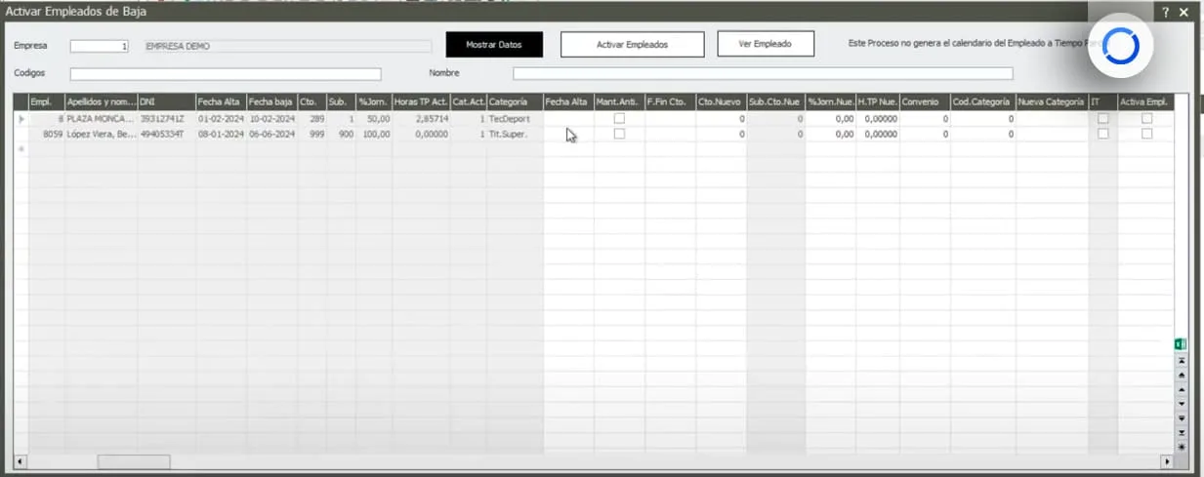
Task: Click the new Fecha Alta cell of the López Viera row
Action: coord(568,134)
